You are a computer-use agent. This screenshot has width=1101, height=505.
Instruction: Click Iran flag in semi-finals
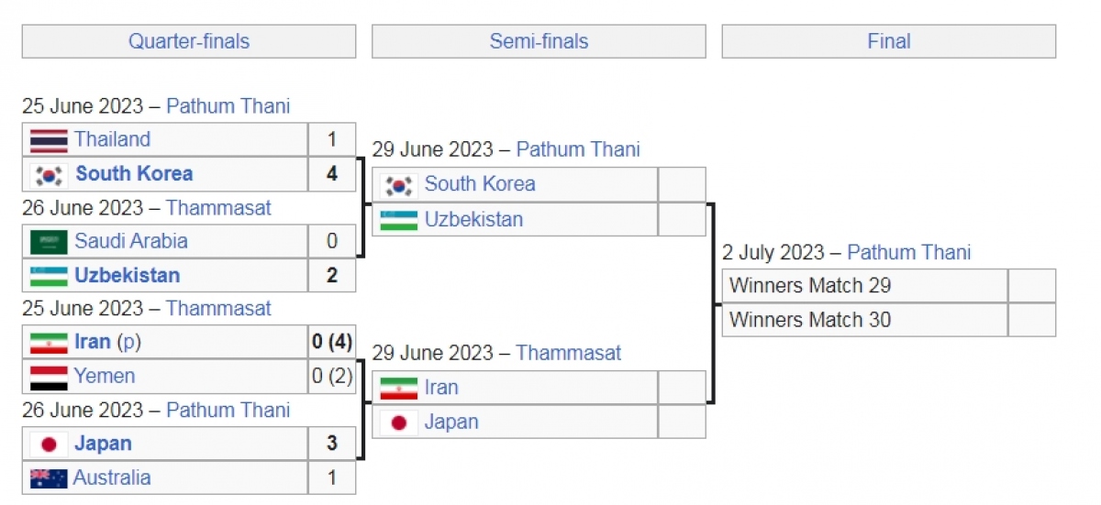pos(399,388)
